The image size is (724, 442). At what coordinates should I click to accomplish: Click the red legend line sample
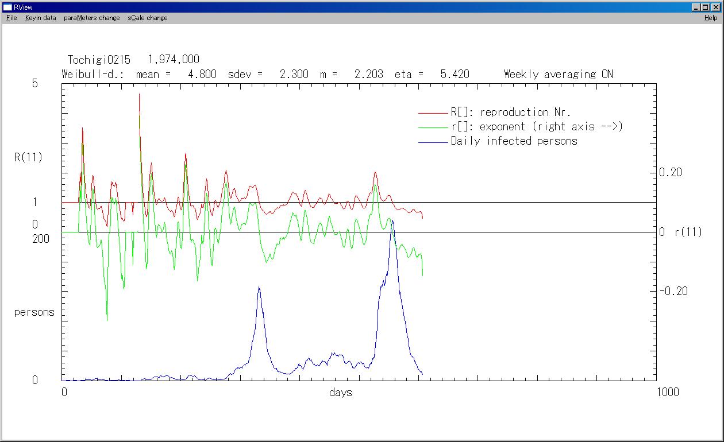point(433,113)
